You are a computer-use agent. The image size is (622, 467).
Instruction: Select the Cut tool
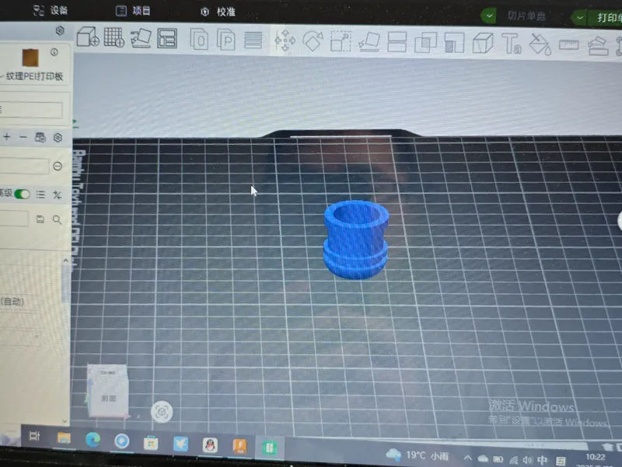(x=397, y=42)
